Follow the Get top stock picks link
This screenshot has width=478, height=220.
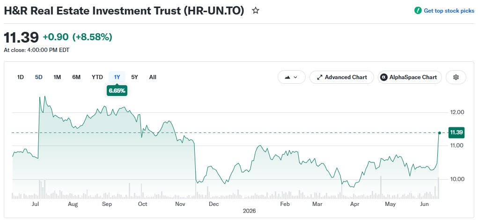449,11
